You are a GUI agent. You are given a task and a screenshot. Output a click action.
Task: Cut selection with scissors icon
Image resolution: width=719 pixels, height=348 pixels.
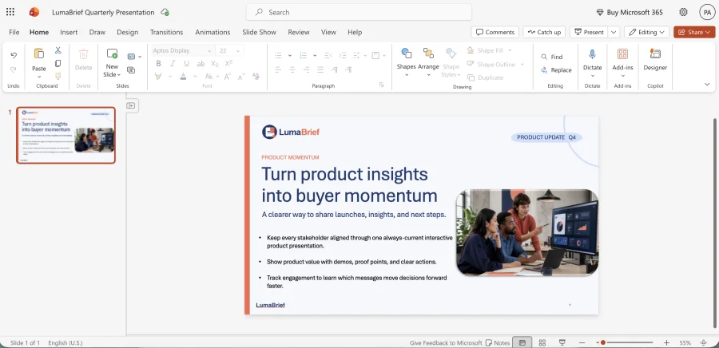point(58,50)
